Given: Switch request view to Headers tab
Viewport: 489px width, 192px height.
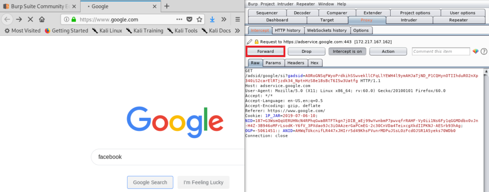Looking at the screenshot, I should (x=296, y=63).
